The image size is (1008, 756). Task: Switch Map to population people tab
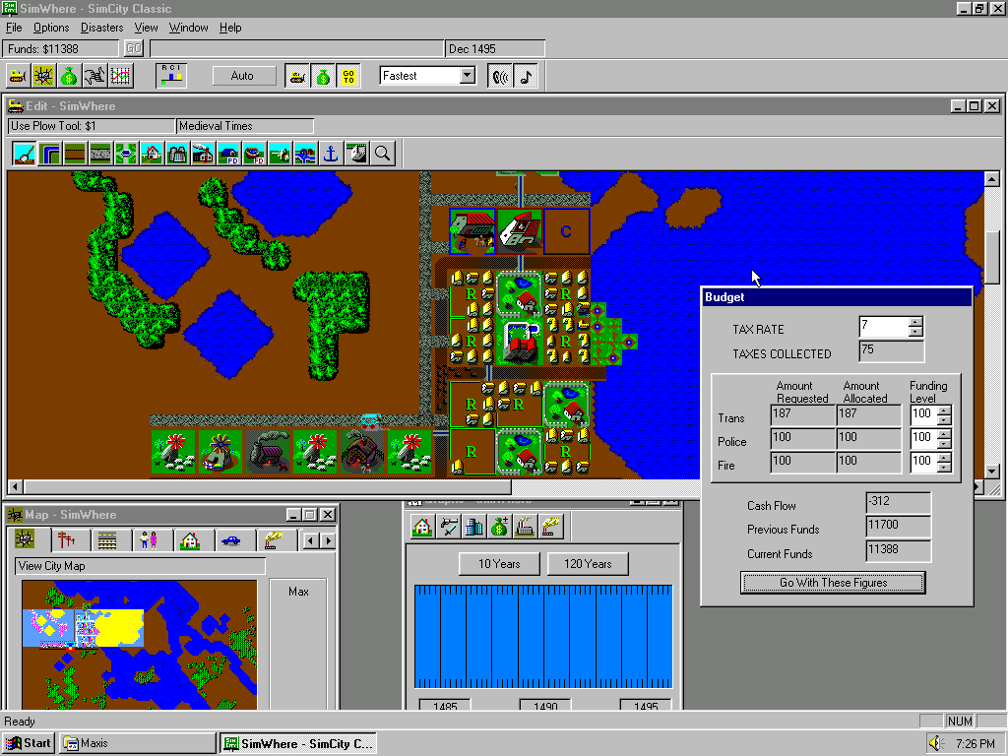(149, 540)
